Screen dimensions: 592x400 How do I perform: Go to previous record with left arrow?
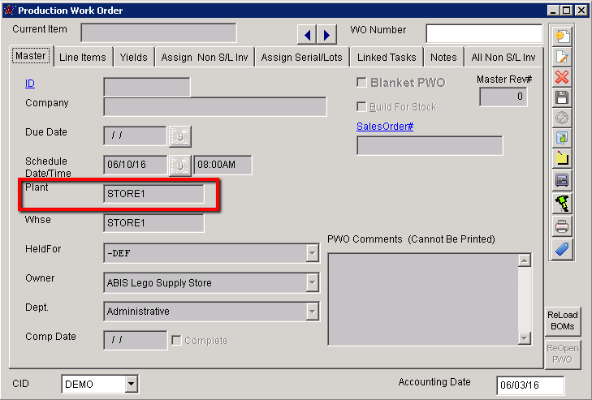pos(308,34)
